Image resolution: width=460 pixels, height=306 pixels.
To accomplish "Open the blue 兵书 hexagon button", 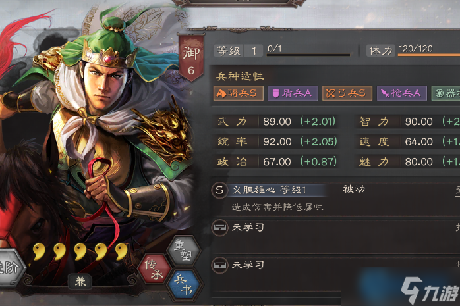I will pyautogui.click(x=185, y=285).
